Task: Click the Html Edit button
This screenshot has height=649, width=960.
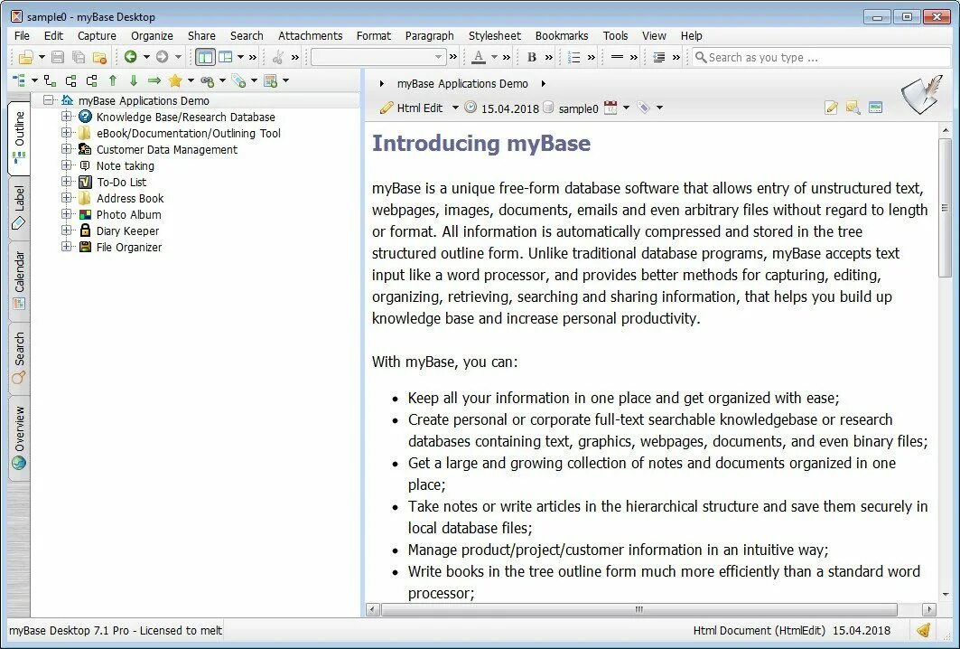Action: click(x=412, y=108)
